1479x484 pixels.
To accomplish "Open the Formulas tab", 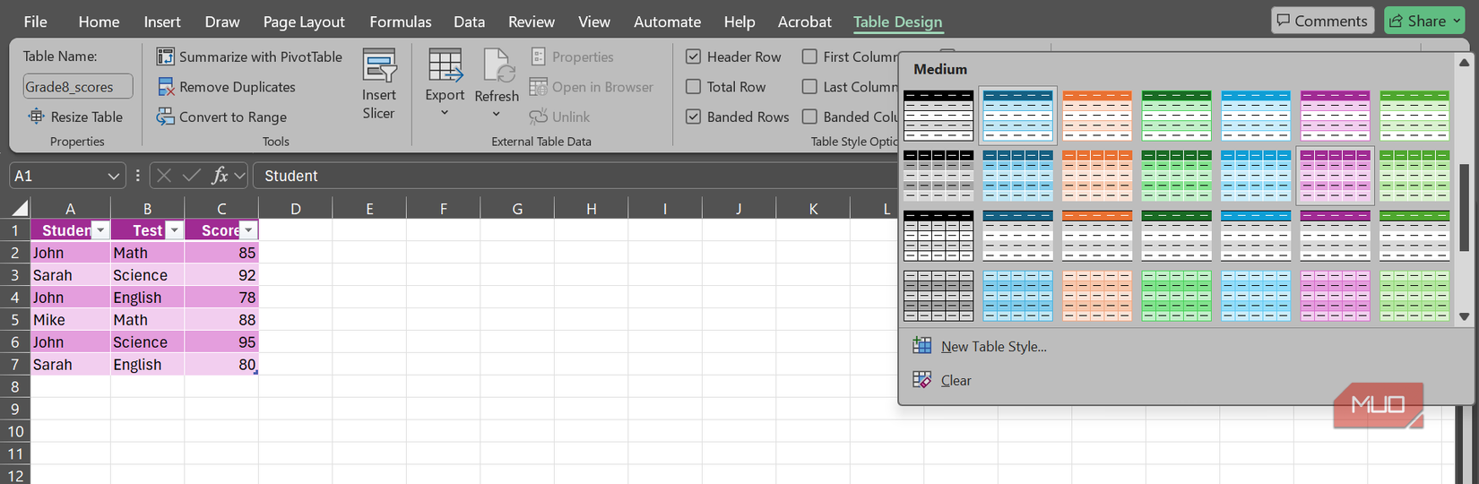I will click(x=401, y=22).
